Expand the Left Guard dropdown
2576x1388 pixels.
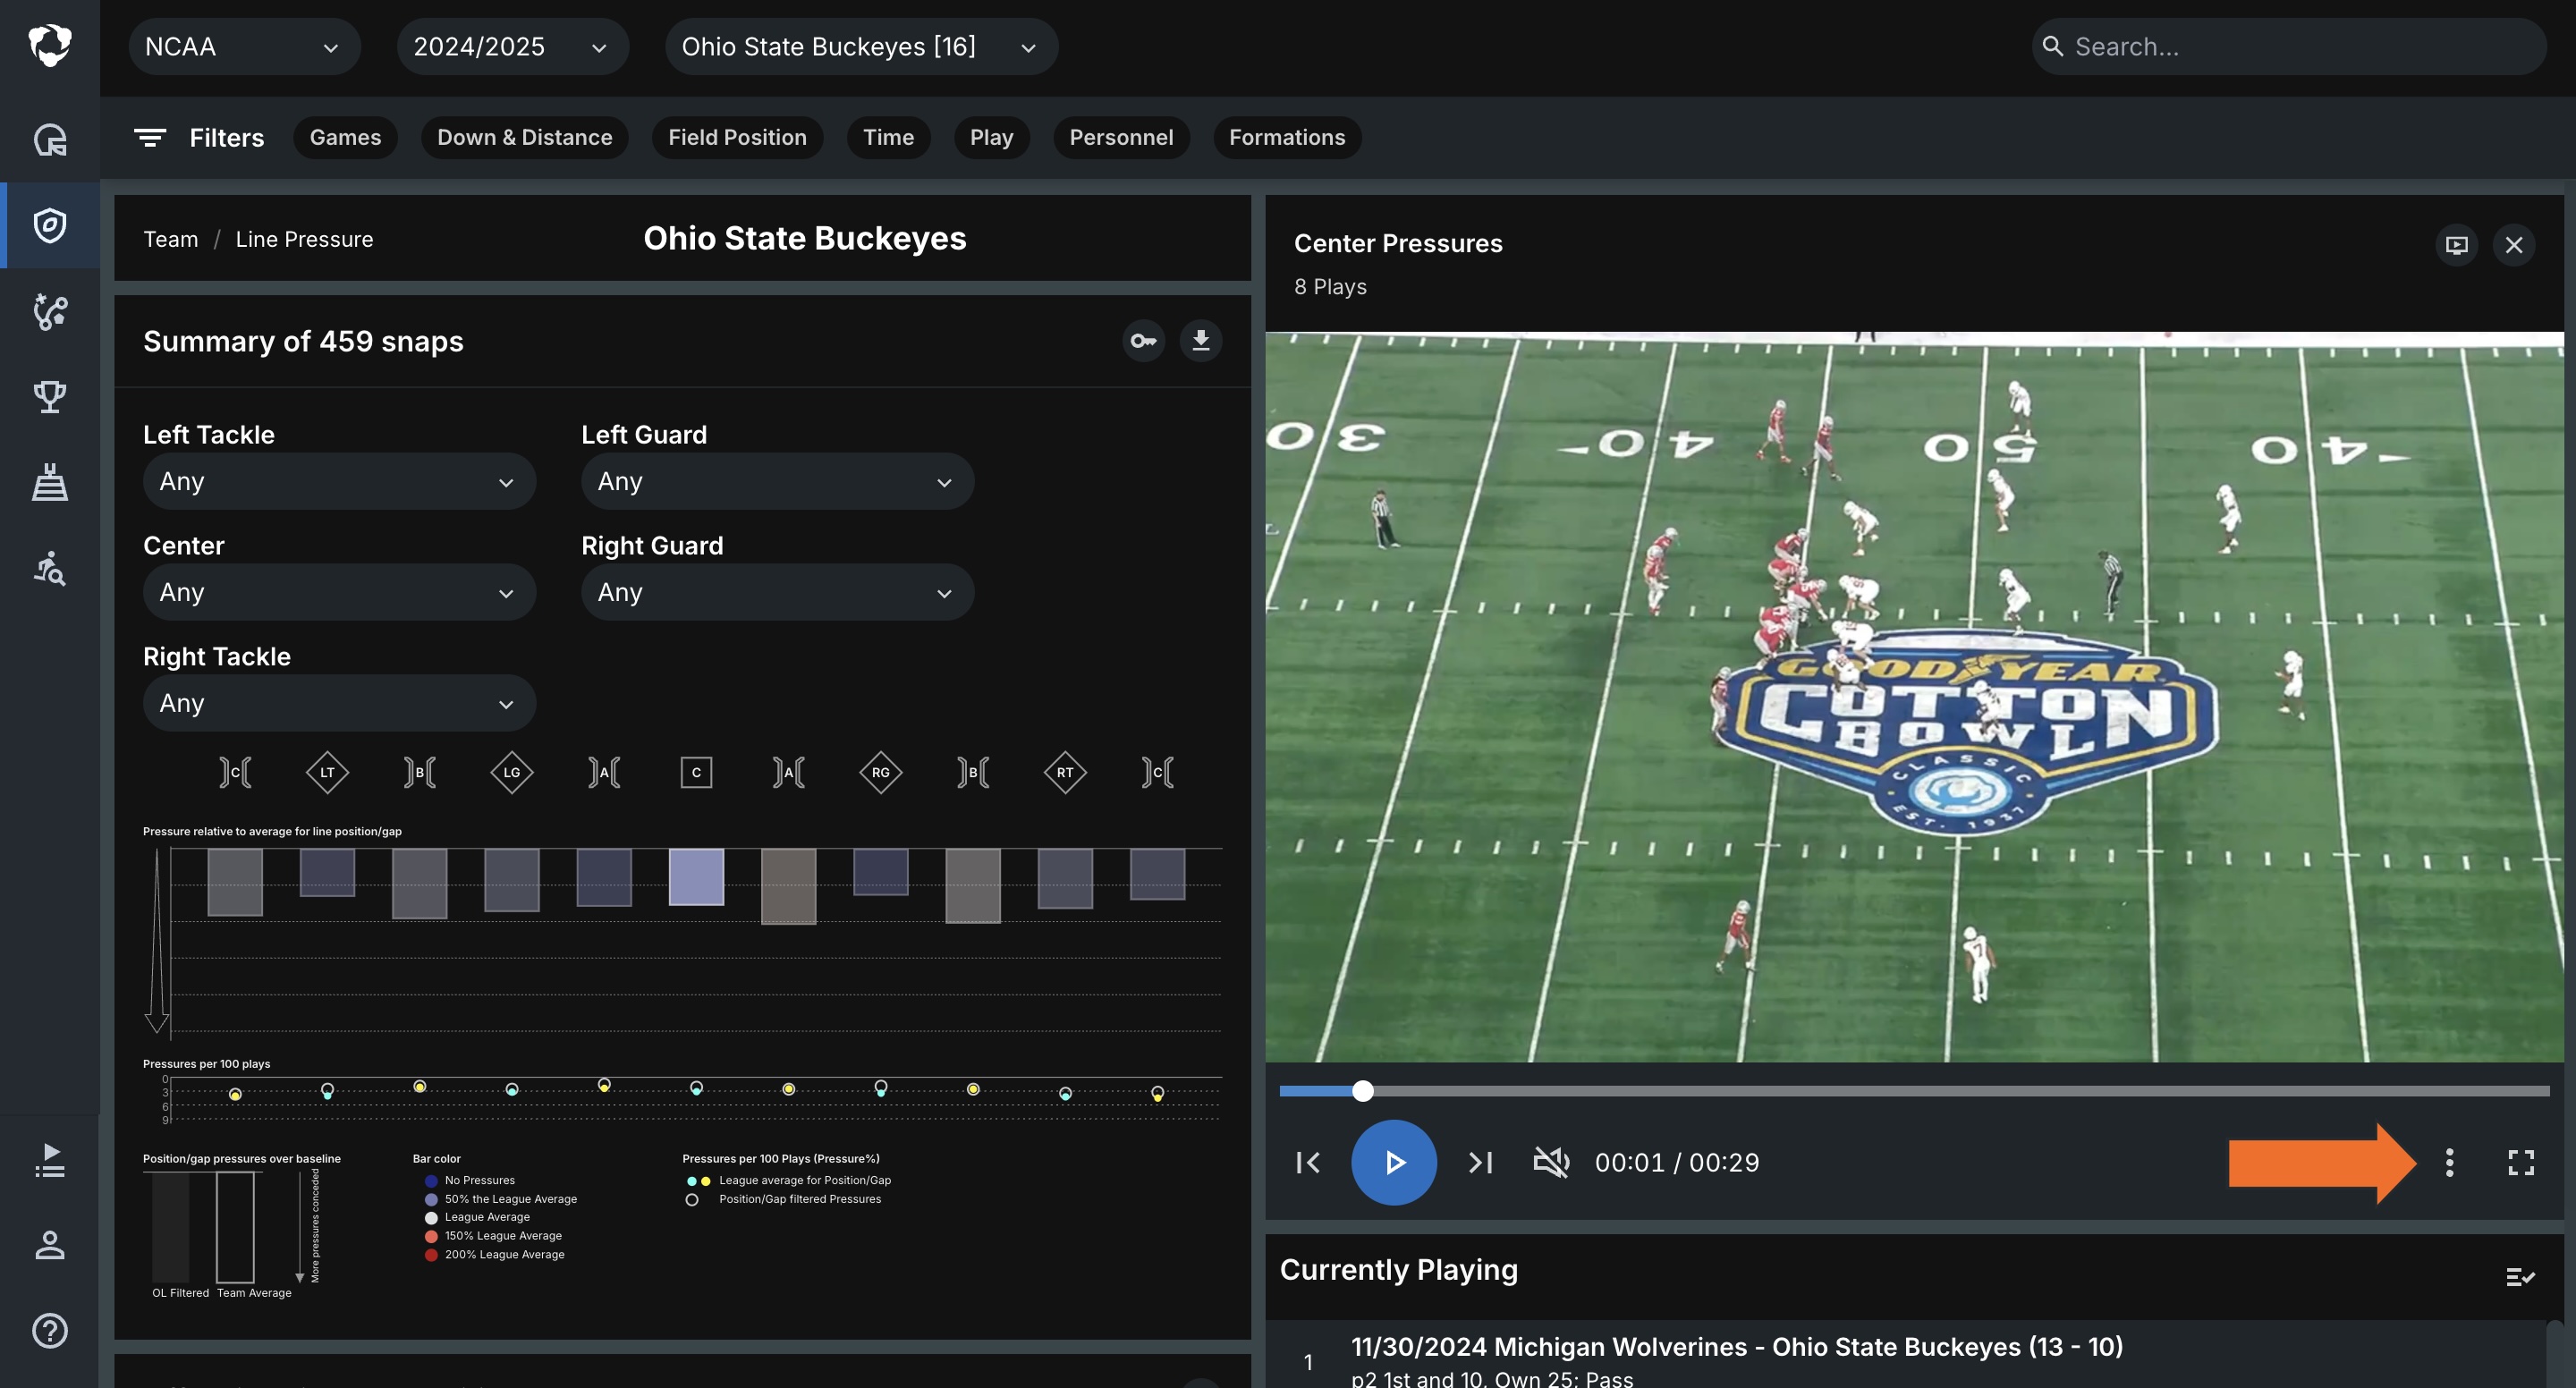(x=777, y=482)
